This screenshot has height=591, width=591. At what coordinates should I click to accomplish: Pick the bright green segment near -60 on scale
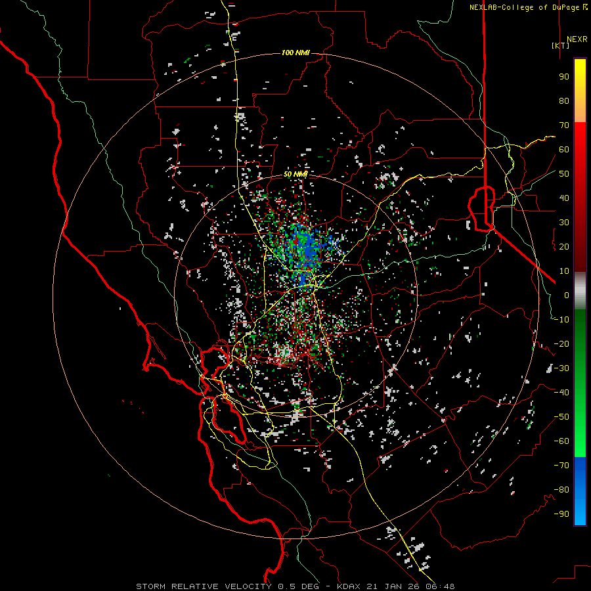[x=580, y=447]
